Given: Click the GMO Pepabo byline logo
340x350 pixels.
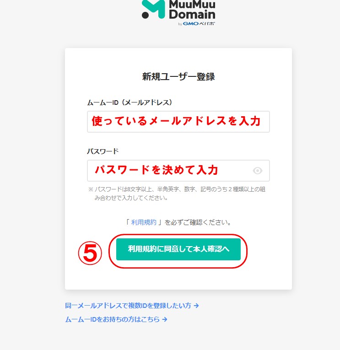Looking at the screenshot, I should pos(196,24).
